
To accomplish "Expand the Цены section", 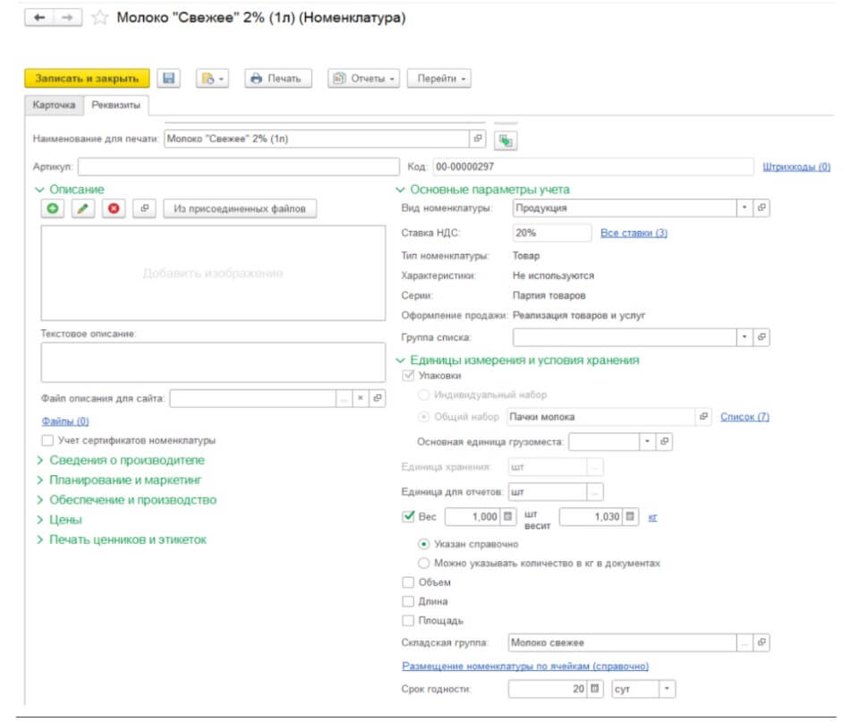I will point(65,520).
